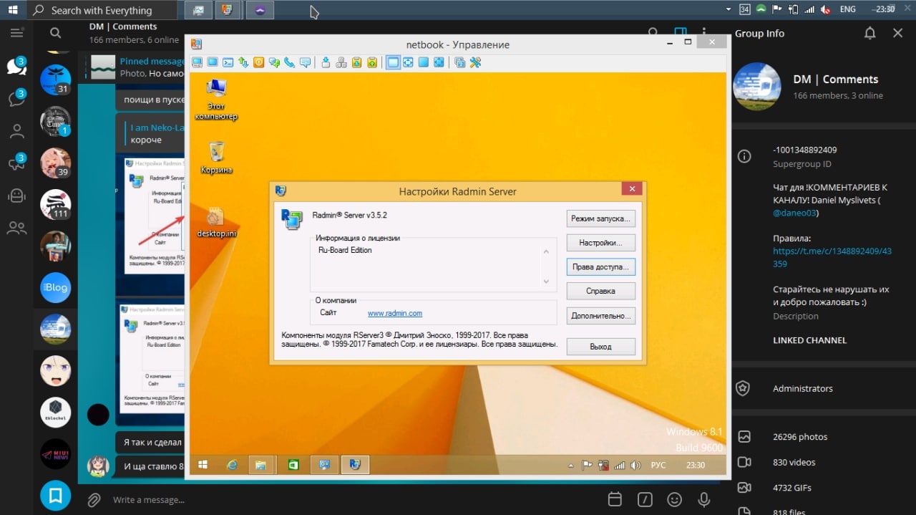Screen dimensions: 916x515
Task: Open scheduled messages calendar icon
Action: pyautogui.click(x=615, y=499)
